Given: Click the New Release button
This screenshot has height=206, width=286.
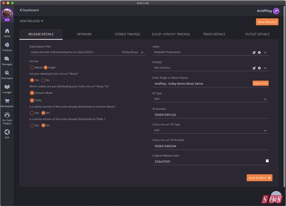Looking at the screenshot, I should 267,22.
